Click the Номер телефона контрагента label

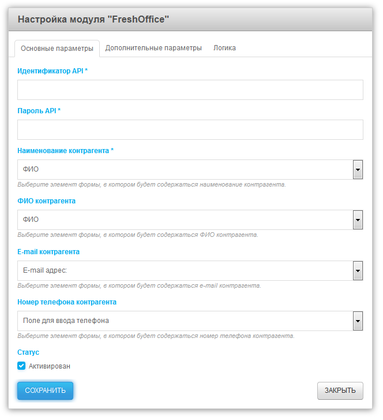pos(67,302)
